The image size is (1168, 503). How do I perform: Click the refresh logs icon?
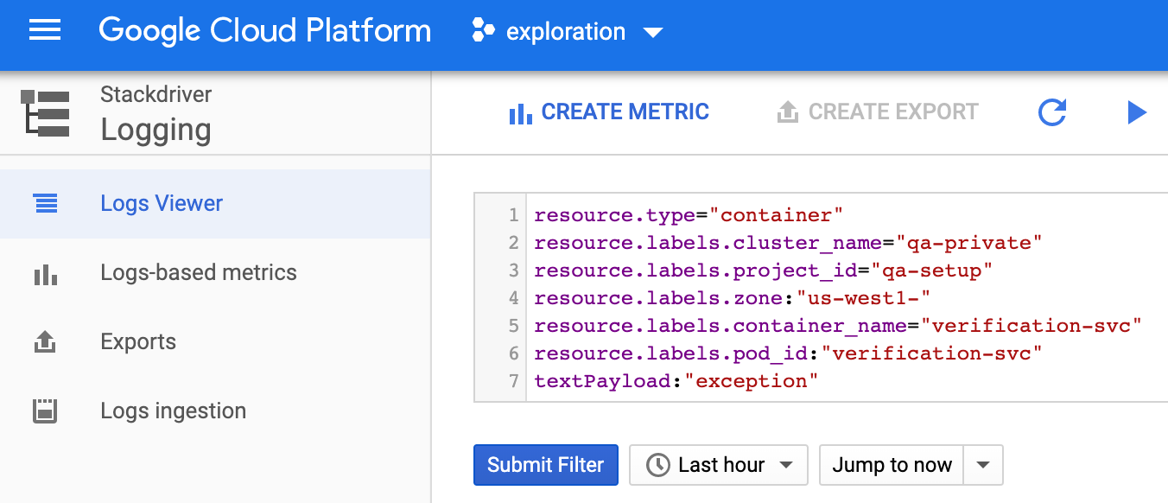(x=1051, y=112)
